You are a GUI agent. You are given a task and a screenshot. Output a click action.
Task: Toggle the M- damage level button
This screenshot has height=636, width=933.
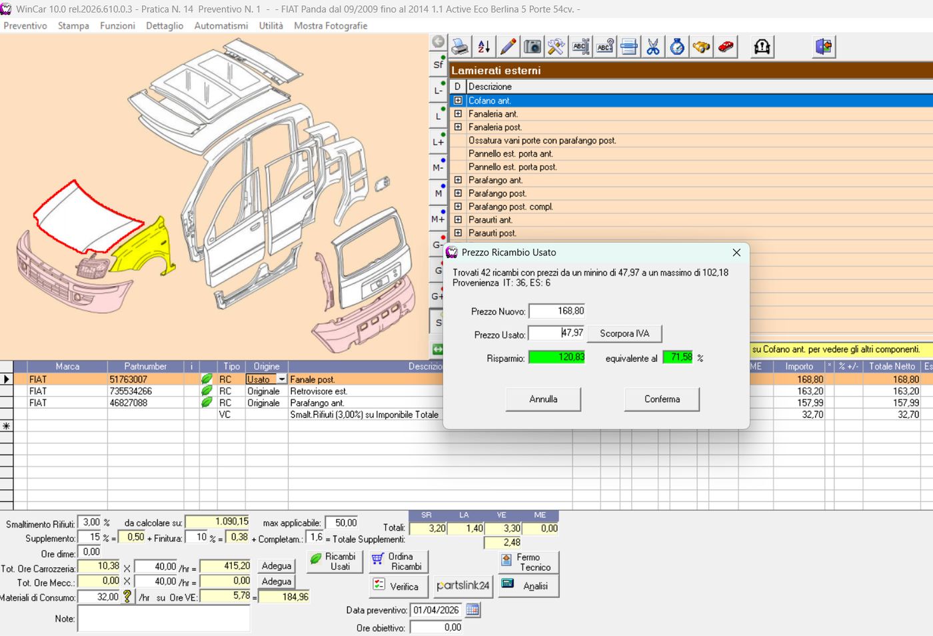[x=438, y=167]
